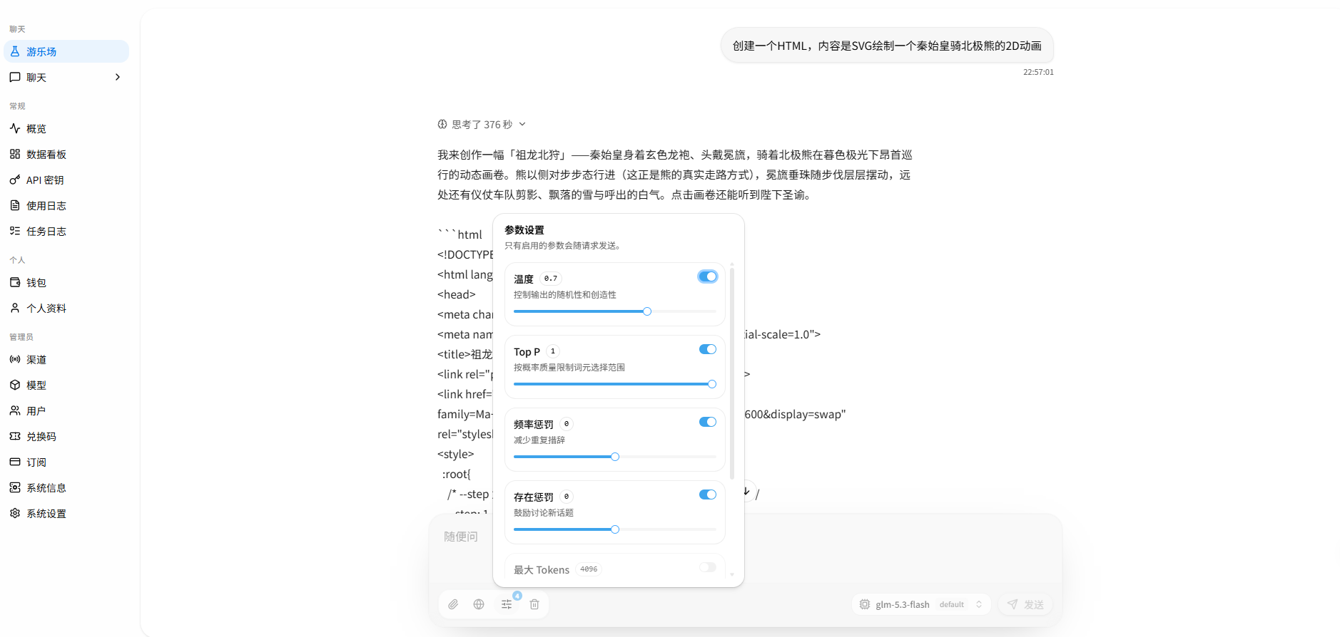Click the Top P slider handle
The height and width of the screenshot is (637, 1340).
[712, 384]
